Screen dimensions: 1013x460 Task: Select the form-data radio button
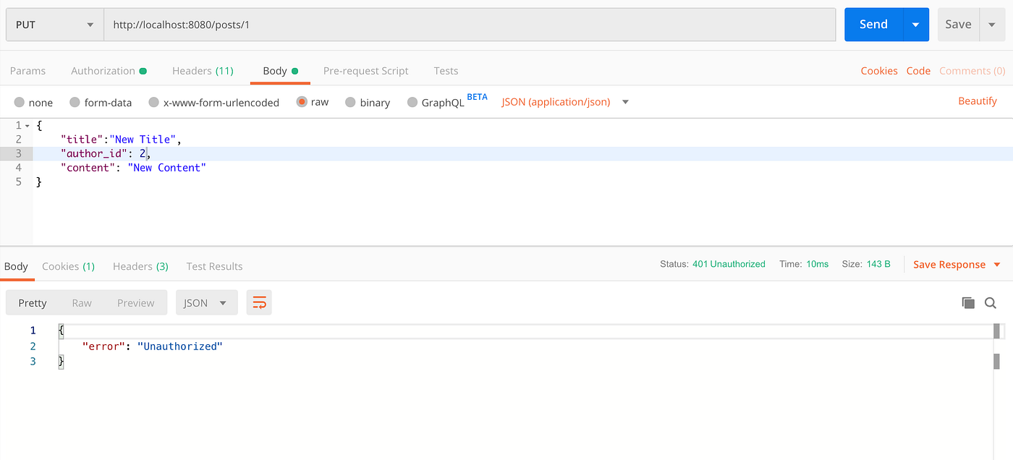[x=75, y=102]
